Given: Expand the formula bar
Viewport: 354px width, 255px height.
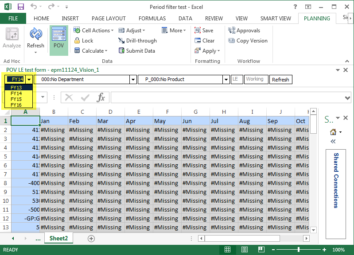Looking at the screenshot, I should [348, 98].
